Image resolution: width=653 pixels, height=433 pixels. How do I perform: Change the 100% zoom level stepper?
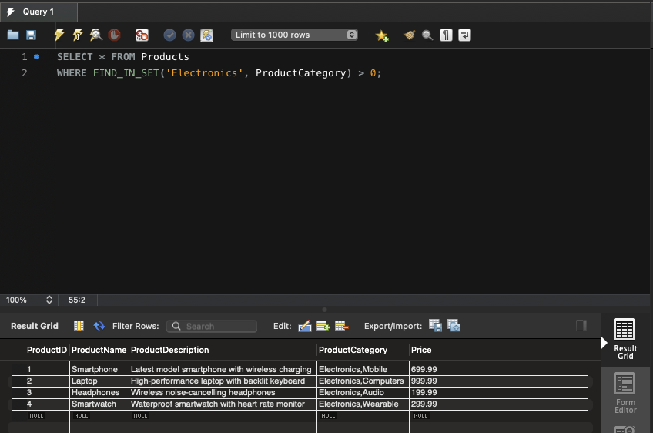pos(49,300)
